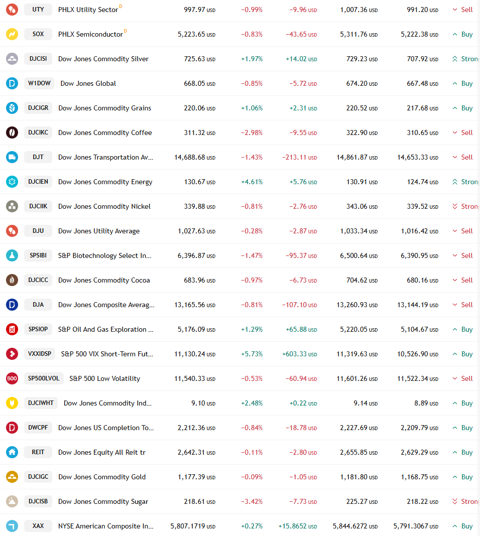Click the Commodity Sugar icon
The width and height of the screenshot is (480, 536).
point(12,501)
